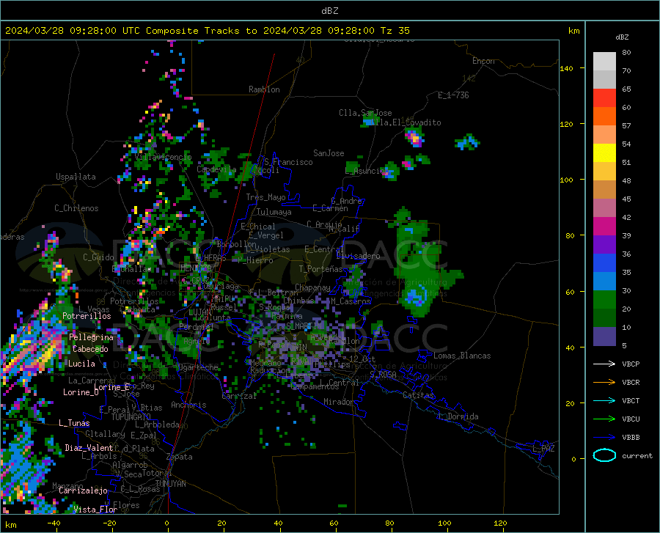
Task: Click the dBZ title at the top
Action: click(329, 11)
